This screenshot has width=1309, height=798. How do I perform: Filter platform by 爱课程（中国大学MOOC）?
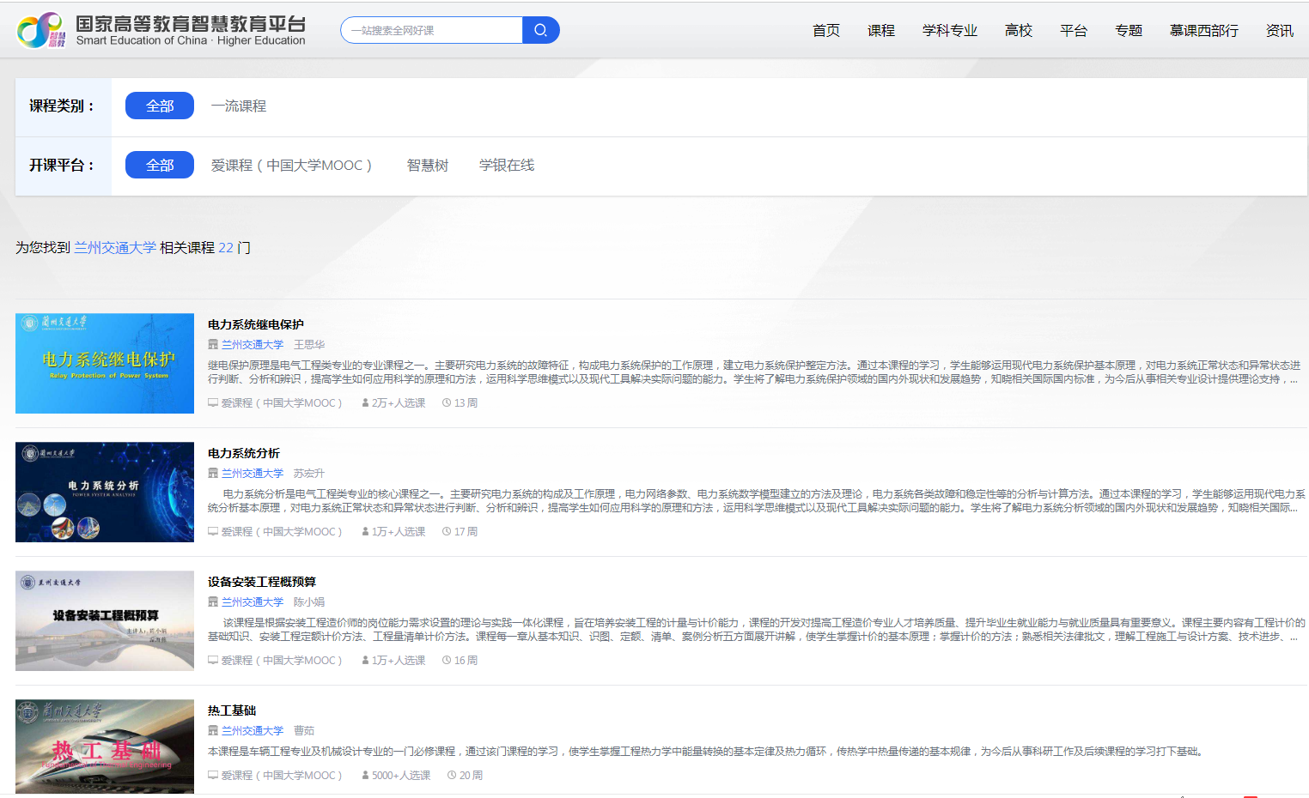[x=291, y=166]
